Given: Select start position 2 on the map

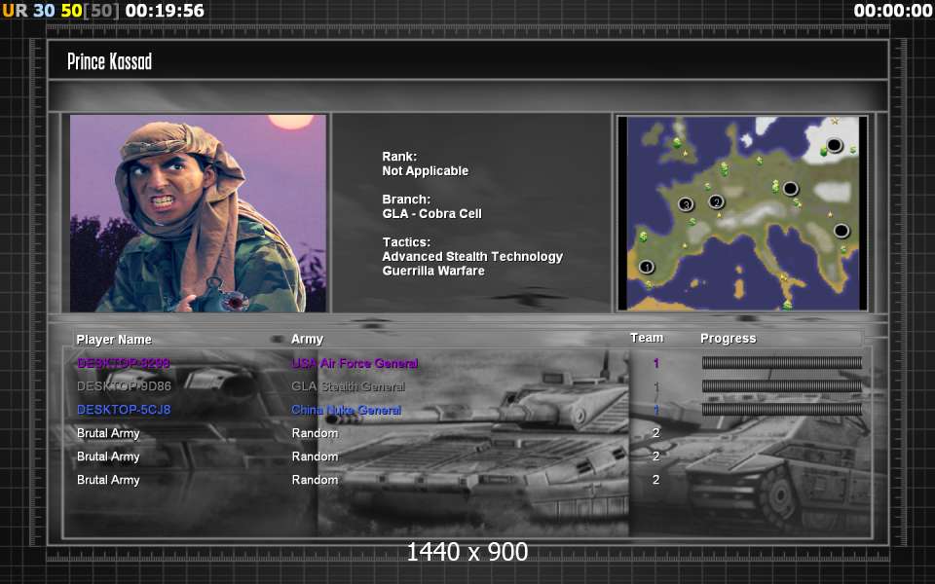Looking at the screenshot, I should pyautogui.click(x=716, y=202).
